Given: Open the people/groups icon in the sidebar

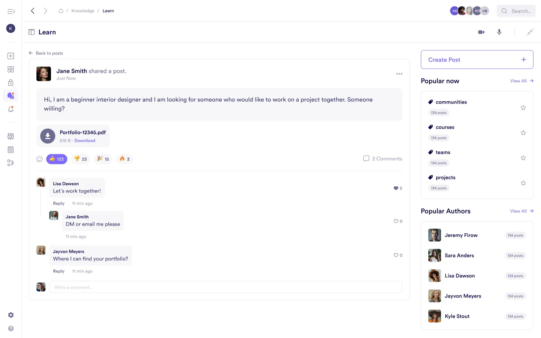Looking at the screenshot, I should tap(11, 136).
